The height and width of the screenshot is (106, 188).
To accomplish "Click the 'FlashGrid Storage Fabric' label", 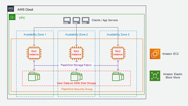I will coord(76,65).
